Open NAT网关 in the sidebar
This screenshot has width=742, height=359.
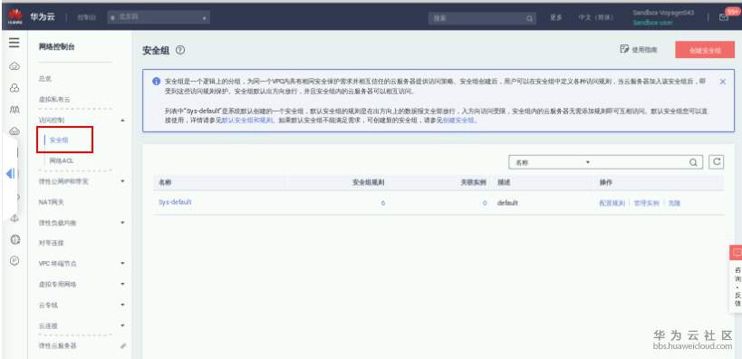tap(51, 202)
